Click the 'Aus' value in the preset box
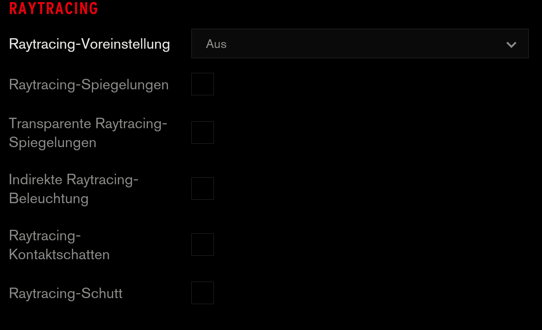Viewport: 542px width, 330px height. point(216,44)
